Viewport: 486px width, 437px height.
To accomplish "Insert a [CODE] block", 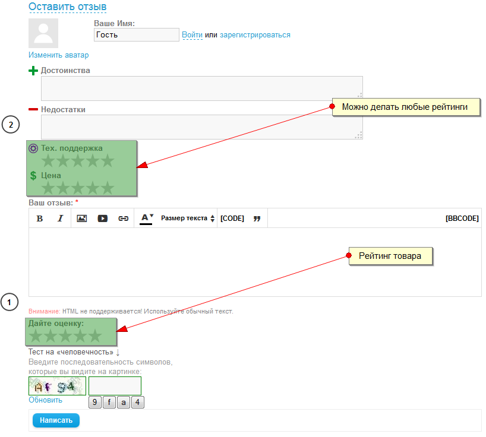I will click(232, 218).
